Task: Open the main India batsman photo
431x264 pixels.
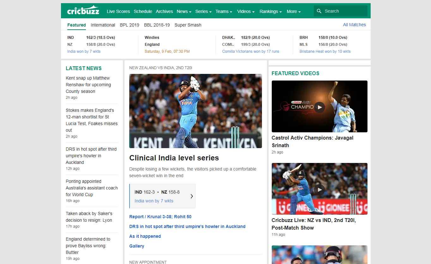Action: (195, 111)
